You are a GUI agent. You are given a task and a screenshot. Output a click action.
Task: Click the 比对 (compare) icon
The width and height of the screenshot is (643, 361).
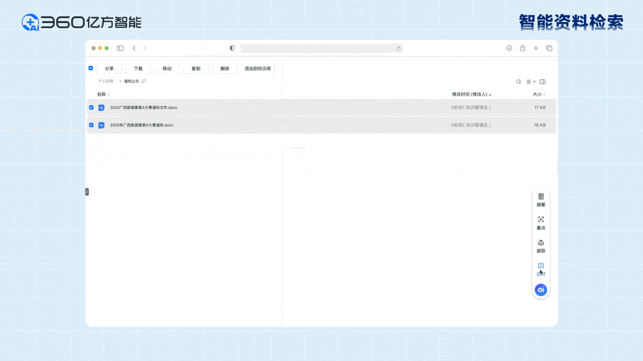[541, 269]
